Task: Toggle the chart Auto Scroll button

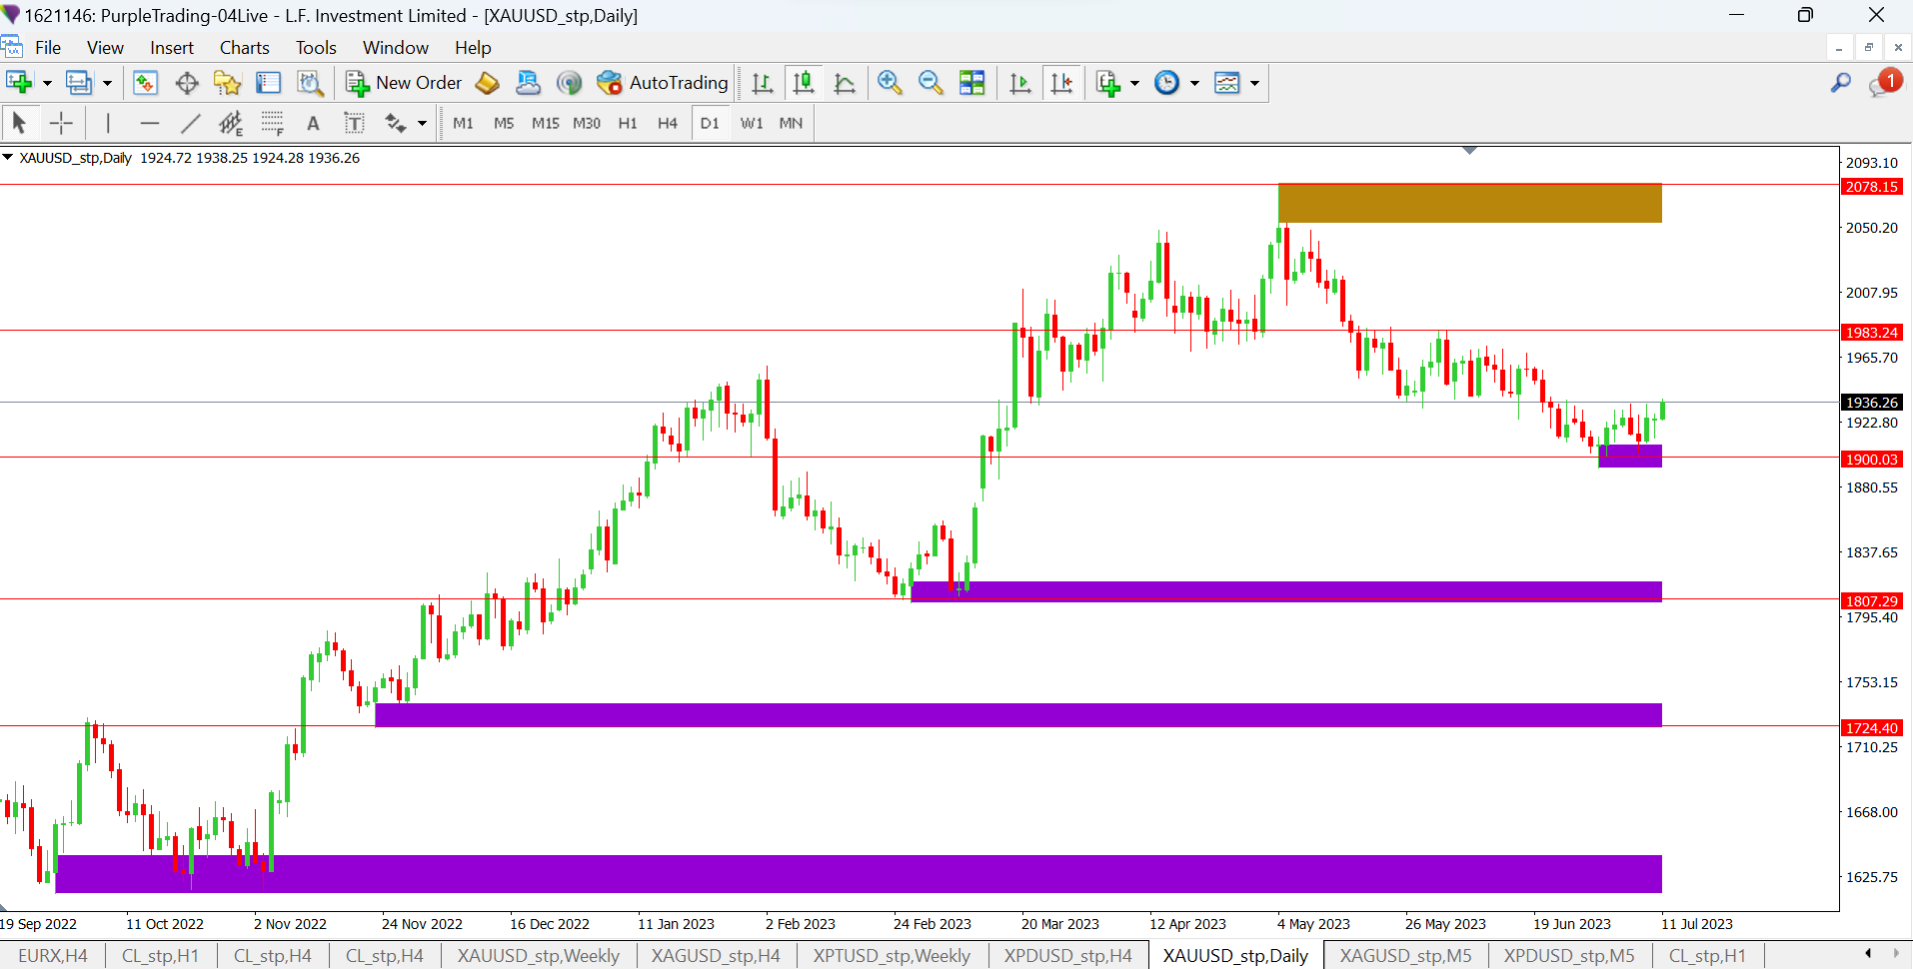Action: (1019, 83)
